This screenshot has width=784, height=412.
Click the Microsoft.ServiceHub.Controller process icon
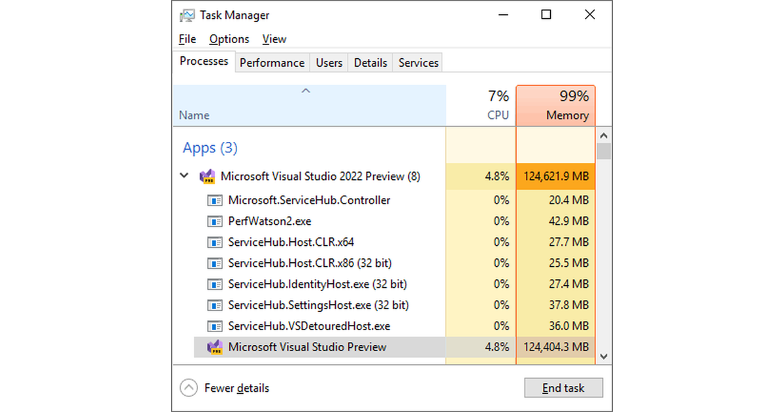[215, 200]
